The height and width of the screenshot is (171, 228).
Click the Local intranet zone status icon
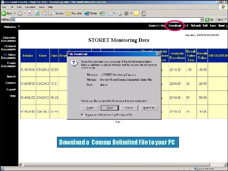[196, 169]
